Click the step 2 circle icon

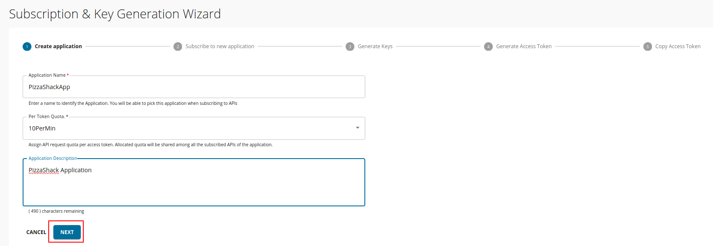tap(178, 46)
